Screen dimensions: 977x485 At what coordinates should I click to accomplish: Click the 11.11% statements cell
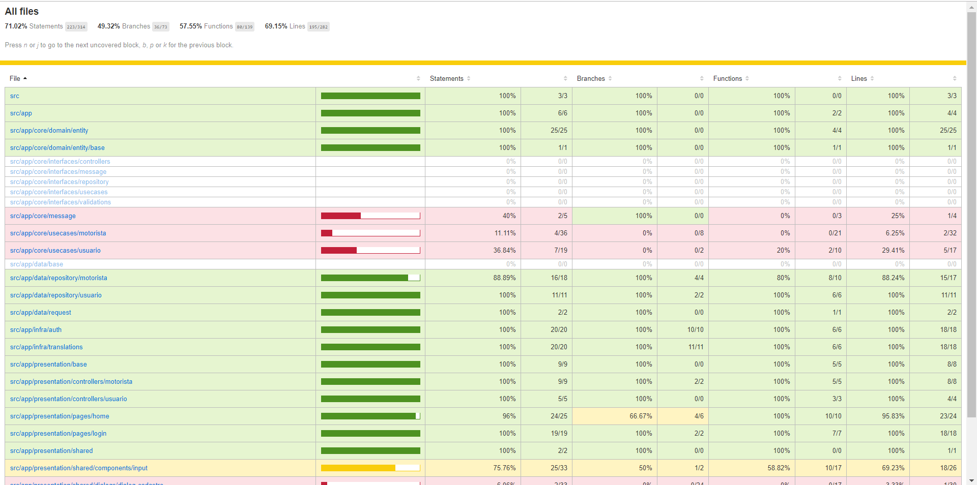[x=473, y=233]
